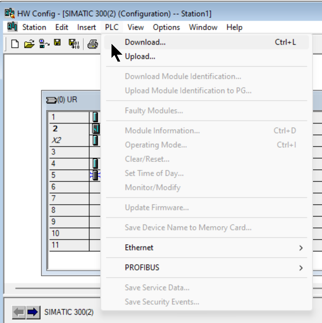Click the SIMATIC 300(2) label at bottom
This screenshot has height=323, width=322.
click(69, 312)
